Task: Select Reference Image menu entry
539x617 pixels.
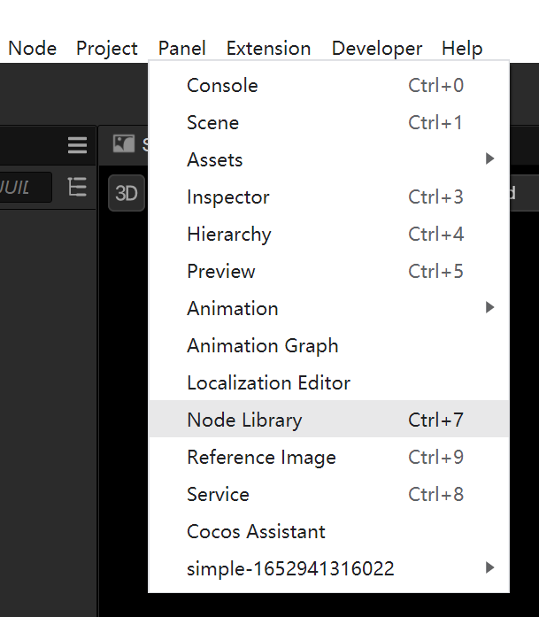Action: [x=261, y=457]
